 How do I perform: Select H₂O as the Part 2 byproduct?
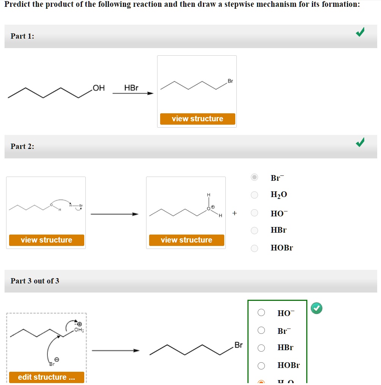pos(254,195)
